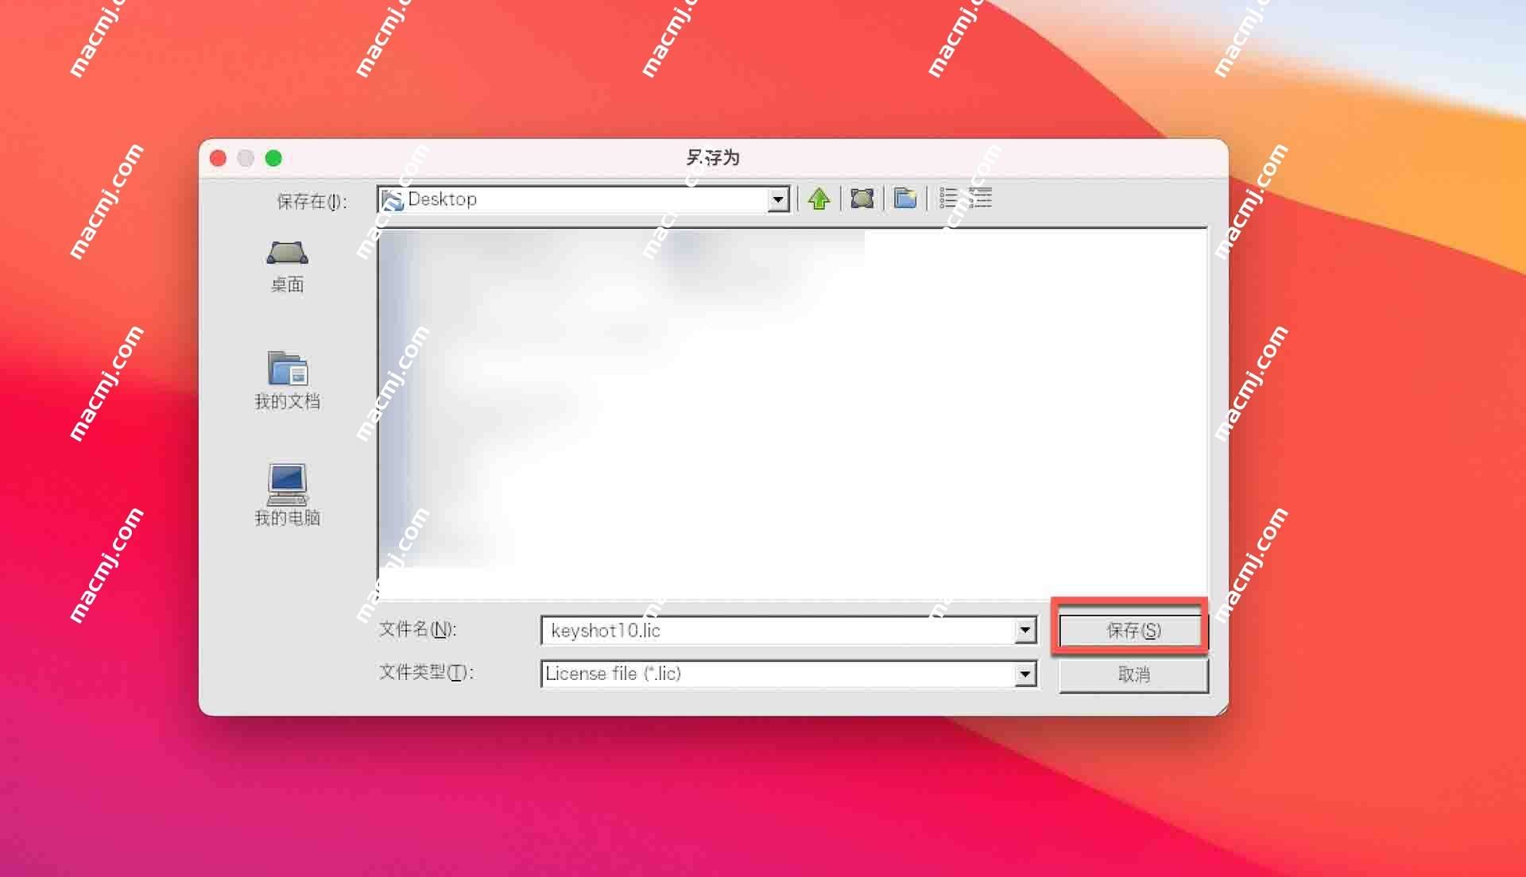1526x877 pixels.
Task: Open 桌面 shortcut in sidebar
Action: [x=287, y=267]
